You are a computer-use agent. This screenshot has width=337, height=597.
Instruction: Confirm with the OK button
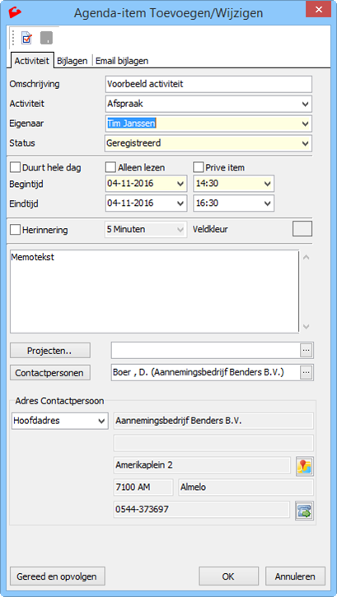(228, 576)
